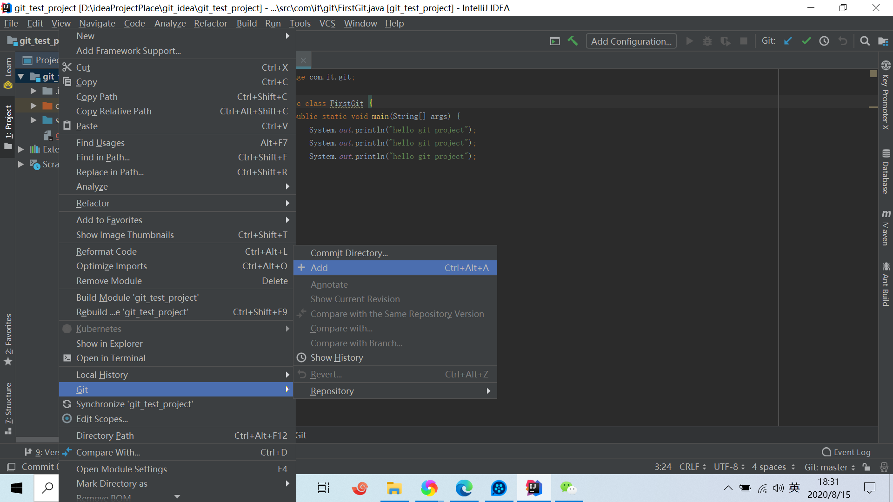Select Find Usages in context menu
This screenshot has height=502, width=893.
(x=177, y=143)
